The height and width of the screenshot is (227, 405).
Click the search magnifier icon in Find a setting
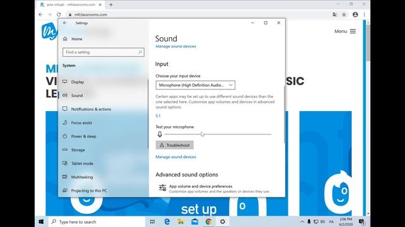tap(140, 52)
